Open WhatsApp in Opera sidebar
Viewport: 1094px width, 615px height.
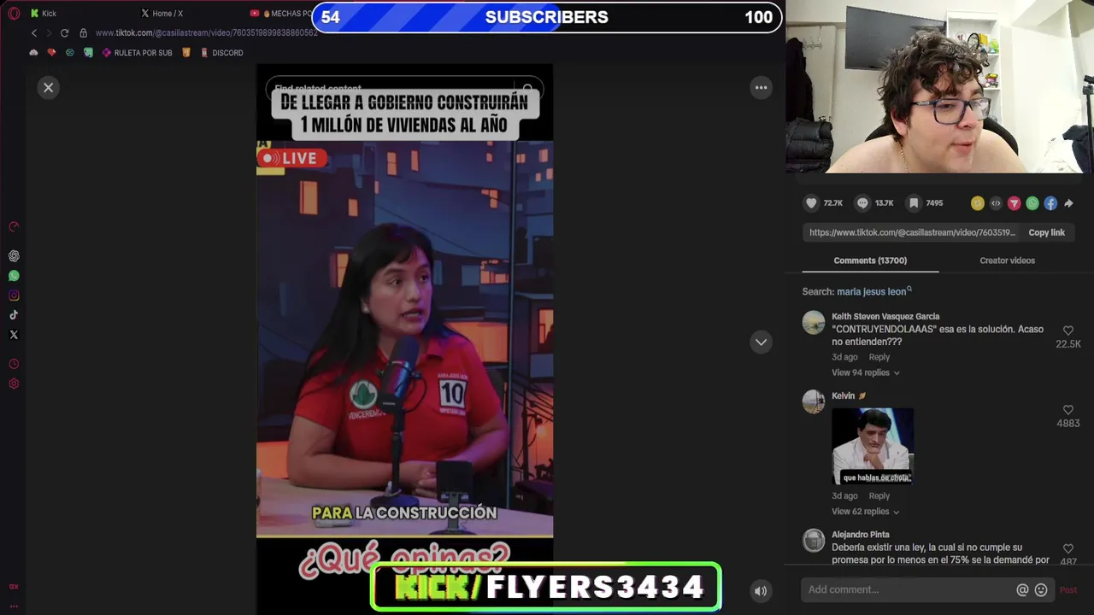click(x=14, y=276)
